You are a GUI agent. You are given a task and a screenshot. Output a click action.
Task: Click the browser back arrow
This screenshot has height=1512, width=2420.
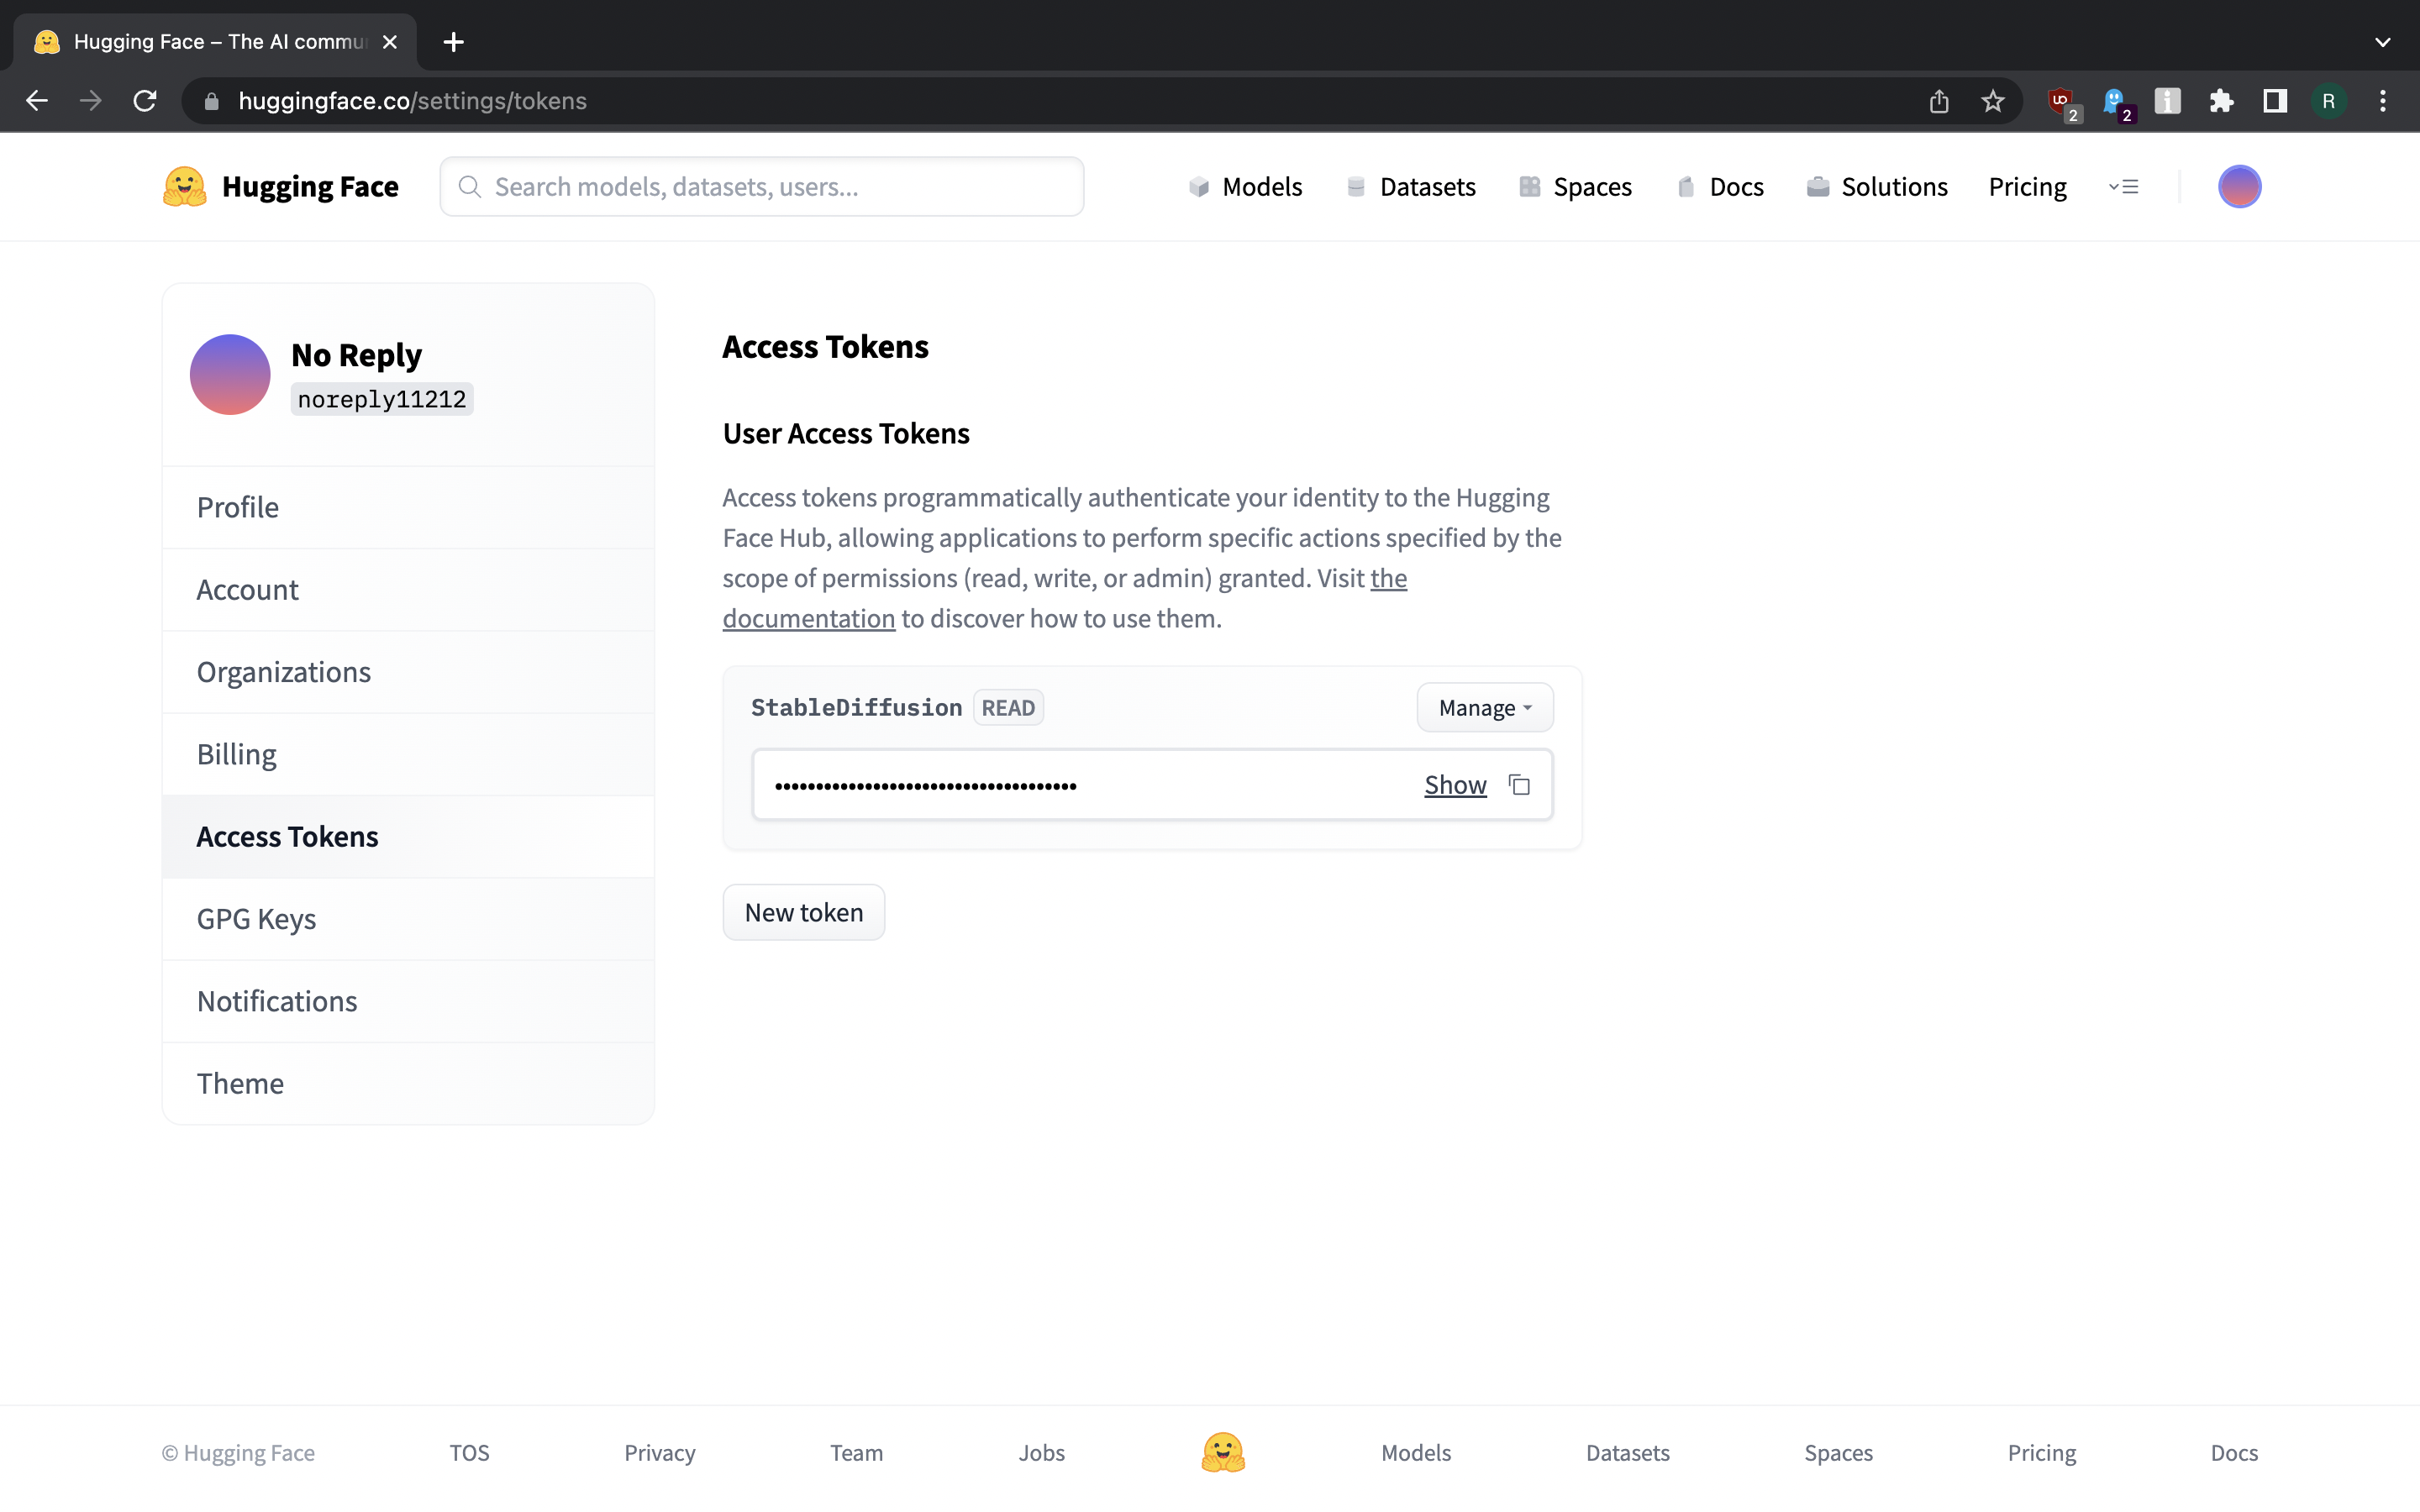click(x=37, y=101)
